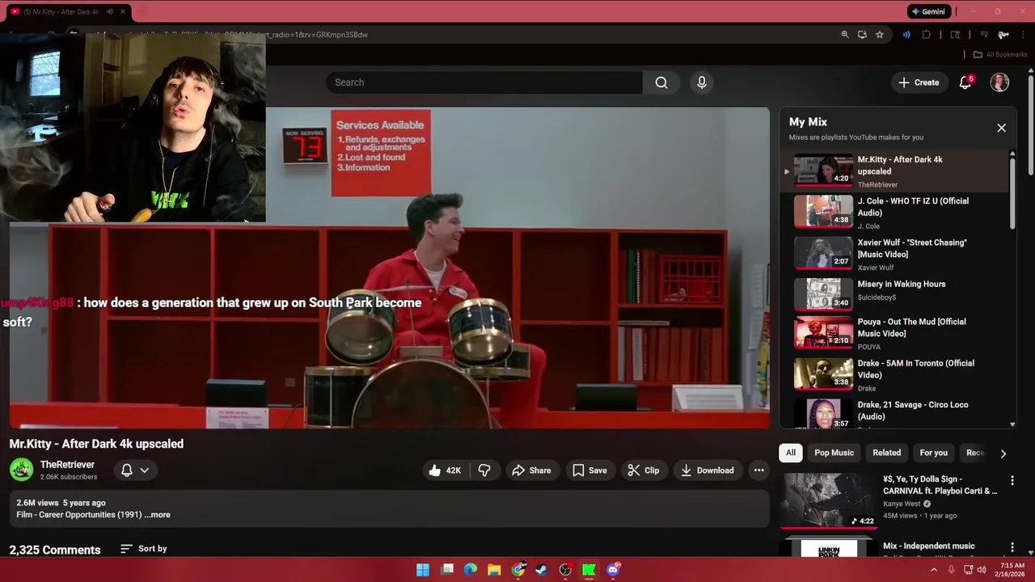Click the zoom magnifier icon in address bar

(845, 35)
